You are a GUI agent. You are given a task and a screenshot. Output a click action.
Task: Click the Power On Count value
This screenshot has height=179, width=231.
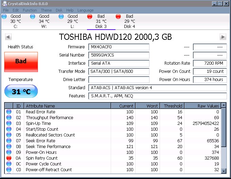pos(210,71)
